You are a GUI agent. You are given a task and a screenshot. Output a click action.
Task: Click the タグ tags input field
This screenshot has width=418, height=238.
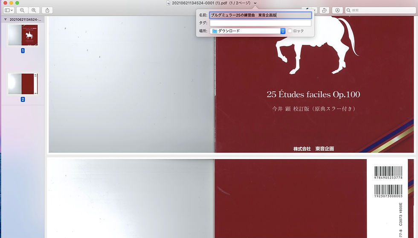[261, 23]
